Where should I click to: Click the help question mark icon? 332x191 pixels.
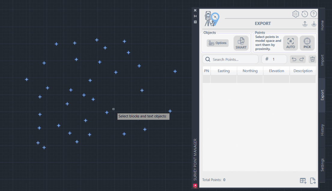point(313,14)
